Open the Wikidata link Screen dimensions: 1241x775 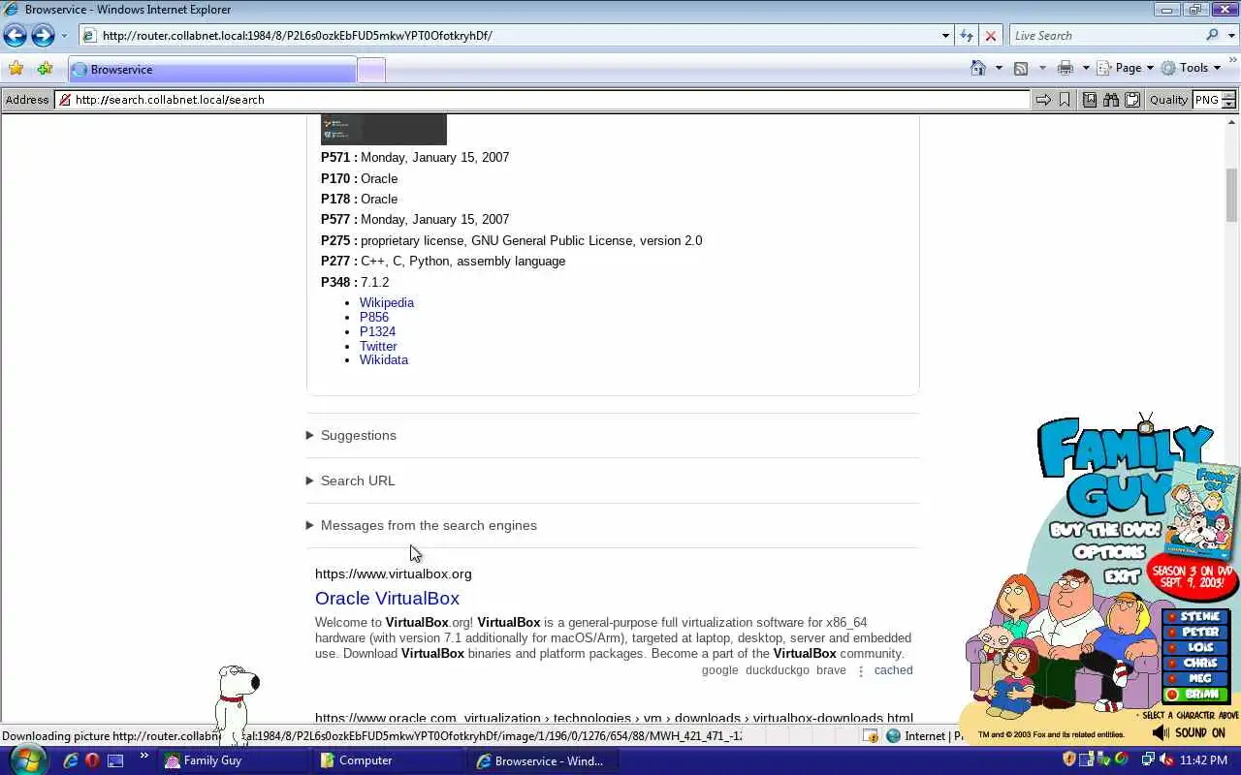tap(384, 359)
